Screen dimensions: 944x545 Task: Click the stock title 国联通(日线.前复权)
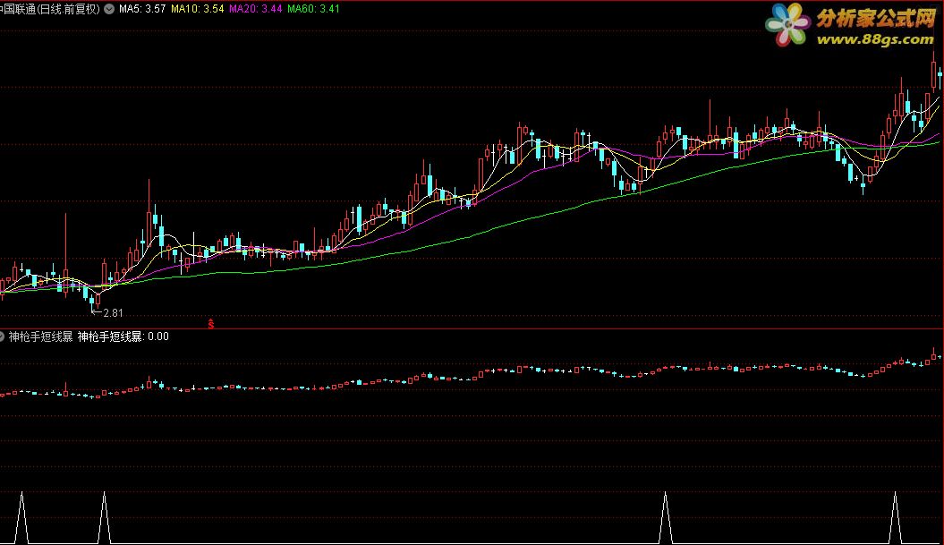coord(51,9)
